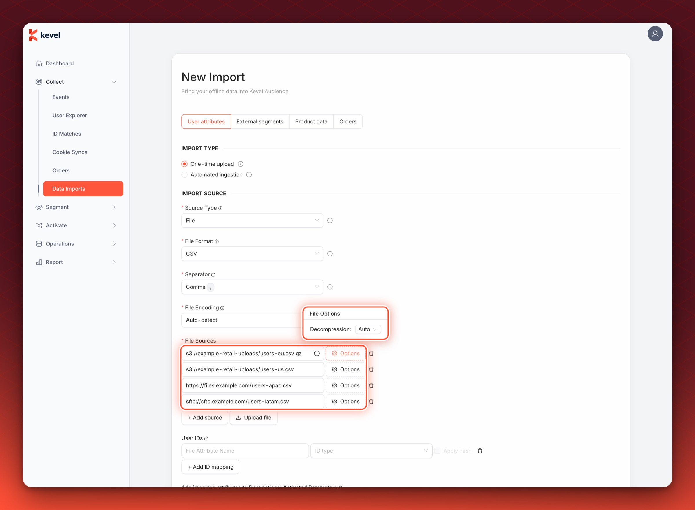Open the Source Type File dropdown
The image size is (695, 510).
pos(252,221)
